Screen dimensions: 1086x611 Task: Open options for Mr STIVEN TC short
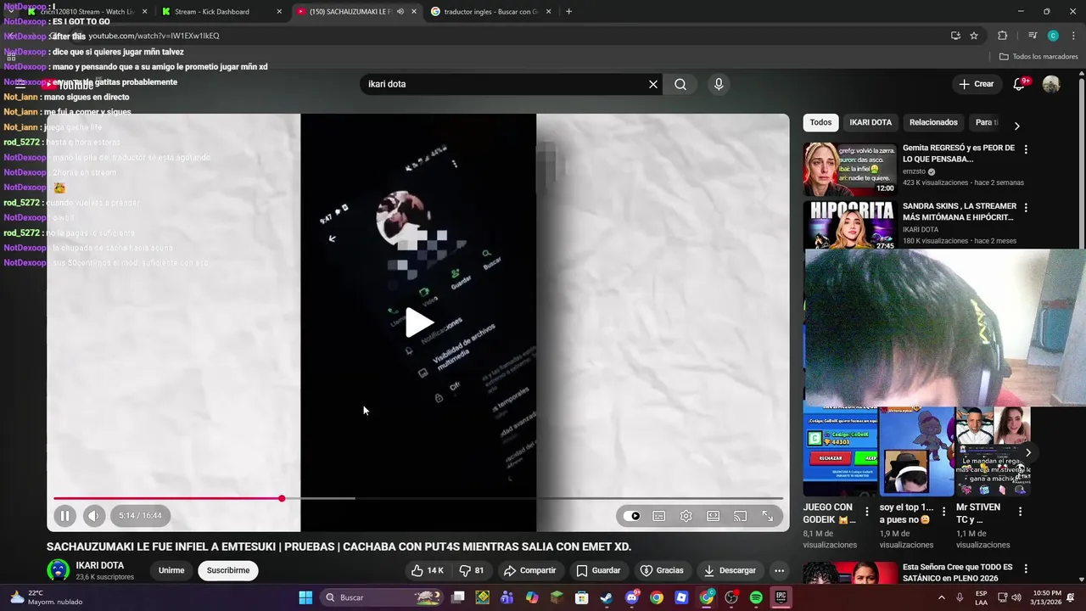1020,512
